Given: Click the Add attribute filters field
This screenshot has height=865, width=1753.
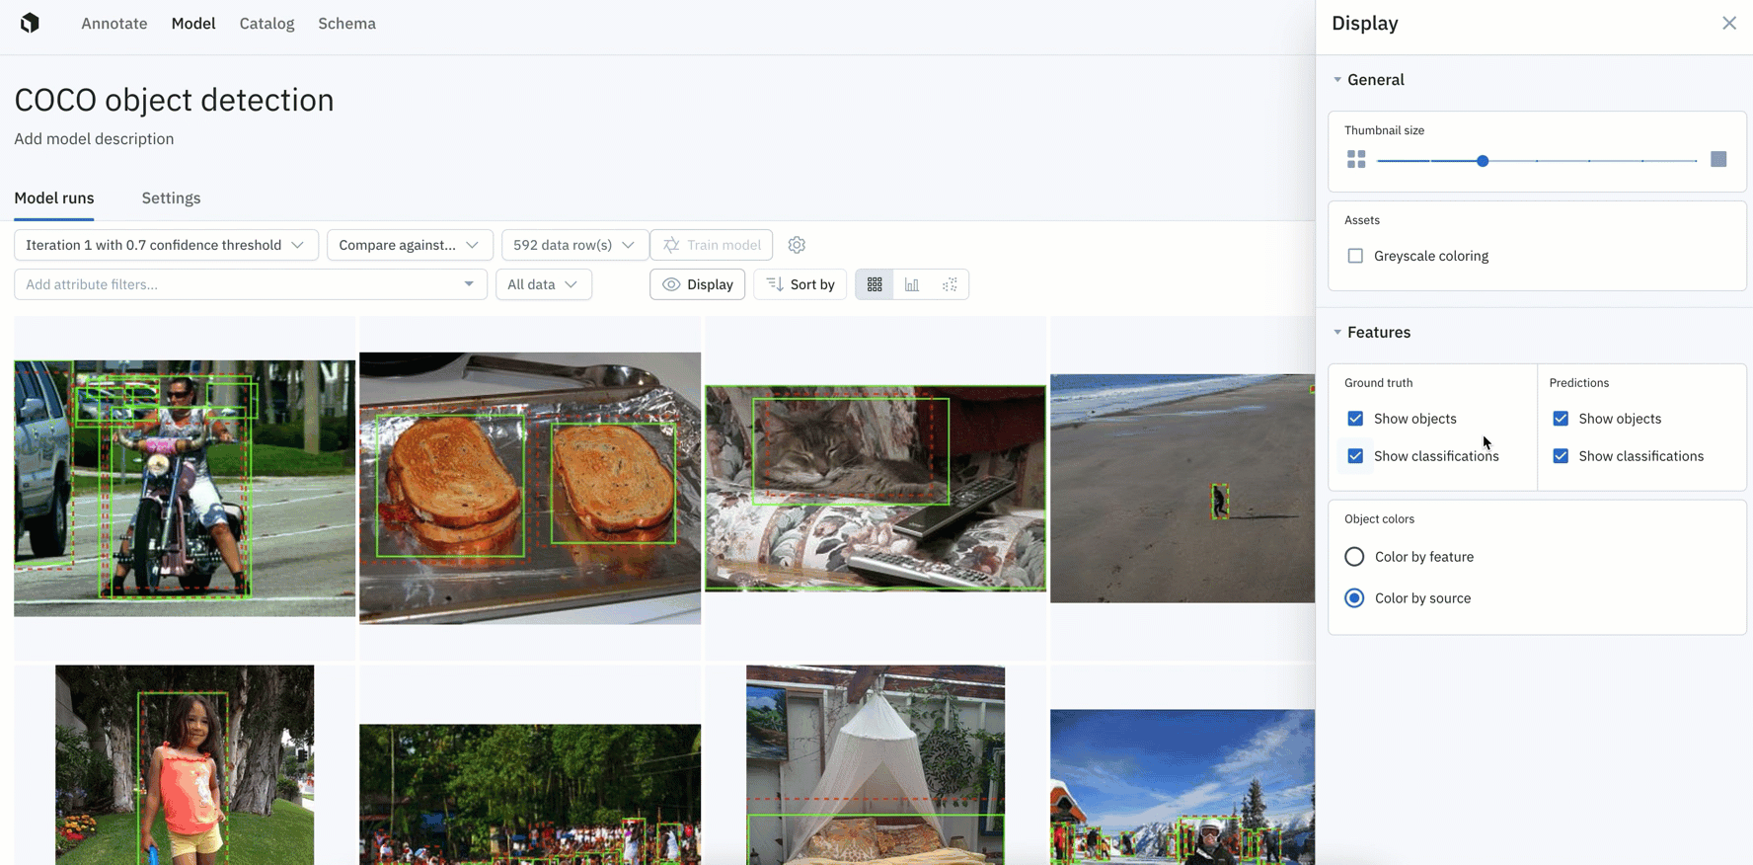Looking at the screenshot, I should pos(251,284).
